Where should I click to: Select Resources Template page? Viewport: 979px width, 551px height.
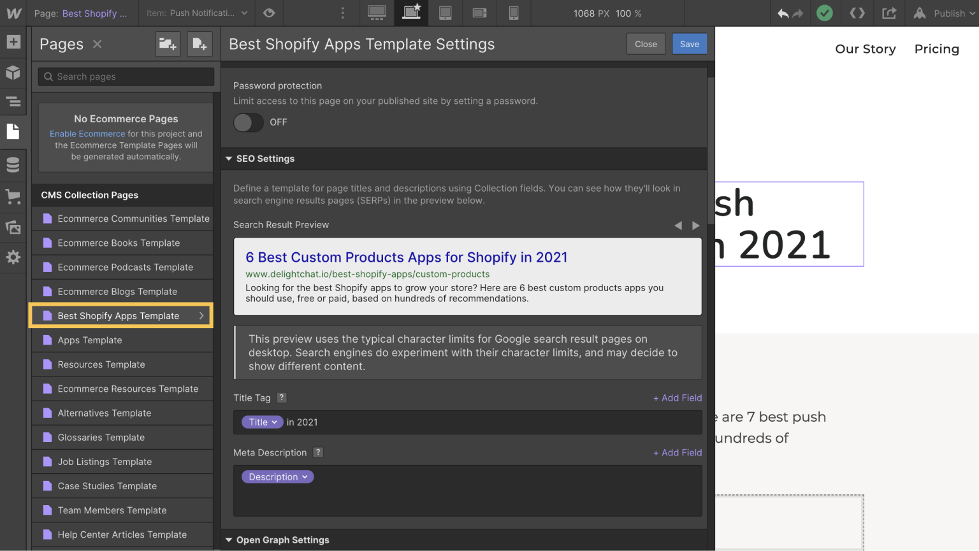tap(122, 364)
